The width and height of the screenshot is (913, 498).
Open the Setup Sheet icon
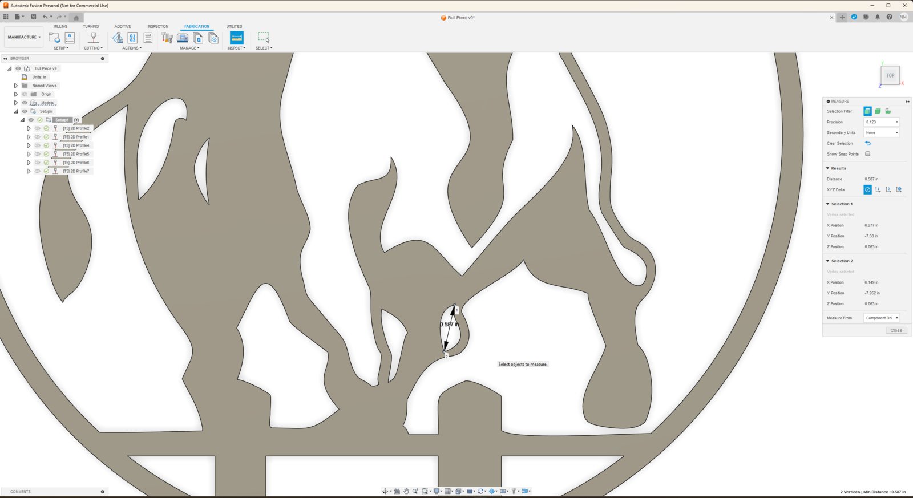[148, 38]
